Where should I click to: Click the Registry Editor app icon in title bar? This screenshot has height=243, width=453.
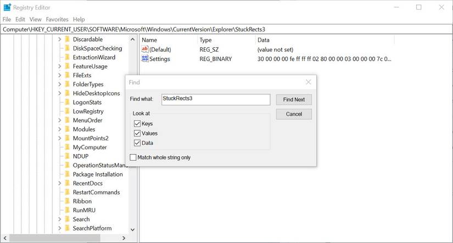pos(7,7)
